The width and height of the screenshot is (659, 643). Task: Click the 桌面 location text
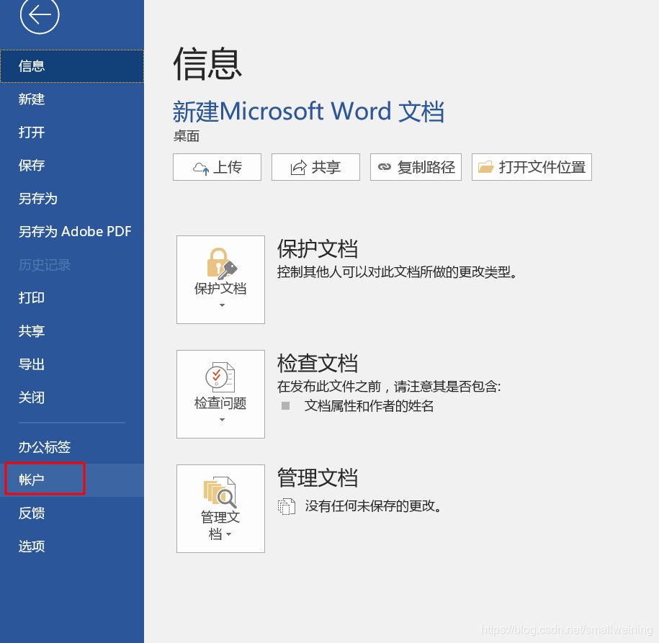point(187,136)
